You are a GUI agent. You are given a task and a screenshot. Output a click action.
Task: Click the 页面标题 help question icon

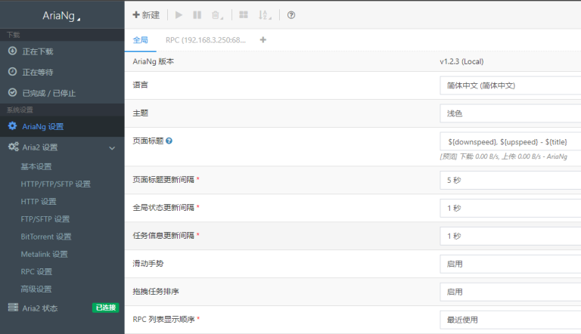169,141
